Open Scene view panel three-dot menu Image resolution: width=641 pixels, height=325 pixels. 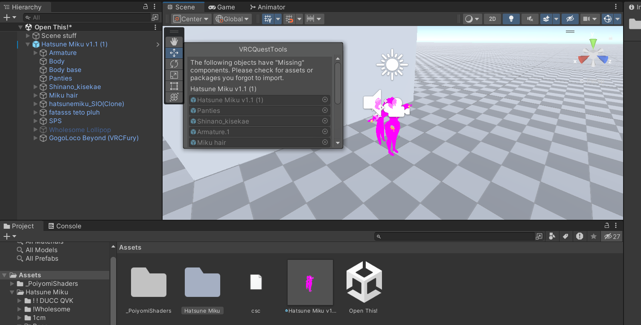click(616, 7)
